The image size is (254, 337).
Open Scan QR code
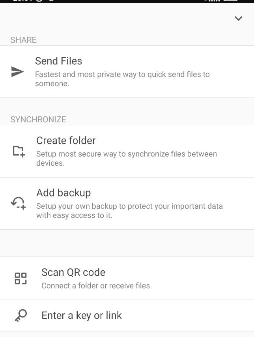(x=127, y=278)
